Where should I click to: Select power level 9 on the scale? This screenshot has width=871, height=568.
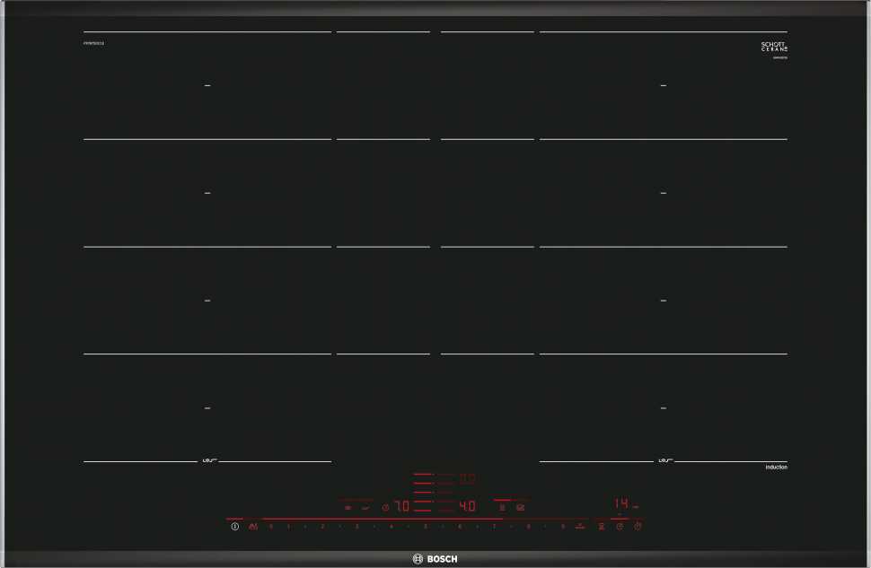562,527
